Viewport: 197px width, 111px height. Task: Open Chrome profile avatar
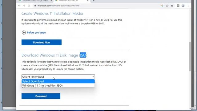pyautogui.click(x=183, y=6)
